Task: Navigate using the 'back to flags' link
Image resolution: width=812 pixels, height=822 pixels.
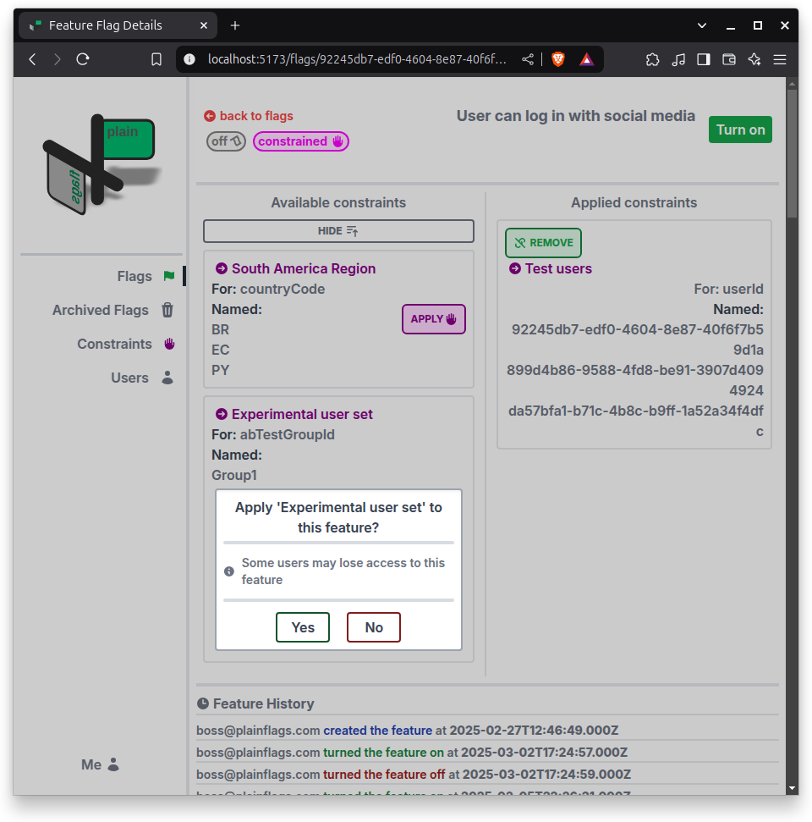Action: pos(248,115)
